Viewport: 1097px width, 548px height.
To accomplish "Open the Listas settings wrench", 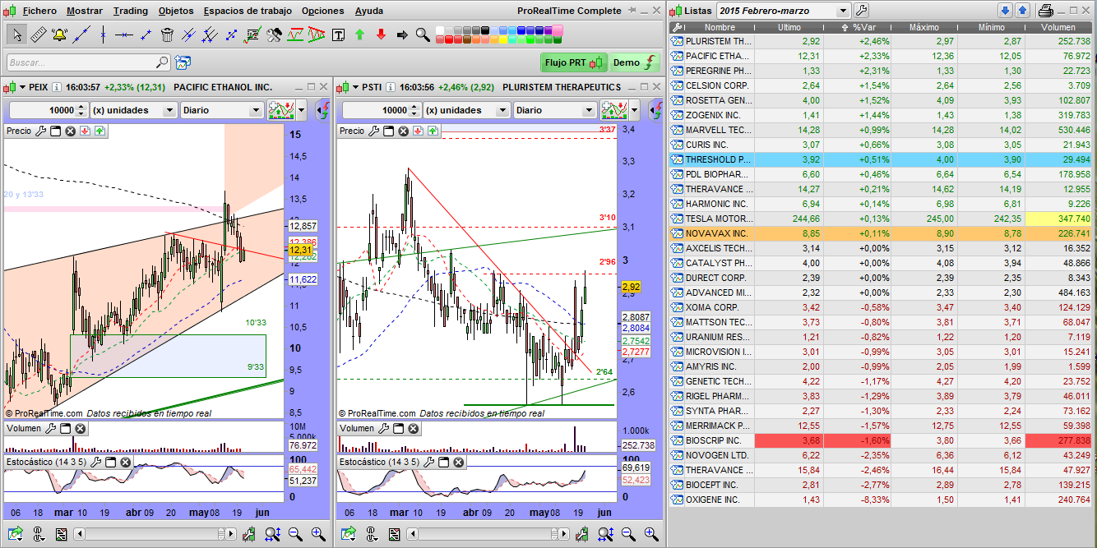I will (862, 11).
